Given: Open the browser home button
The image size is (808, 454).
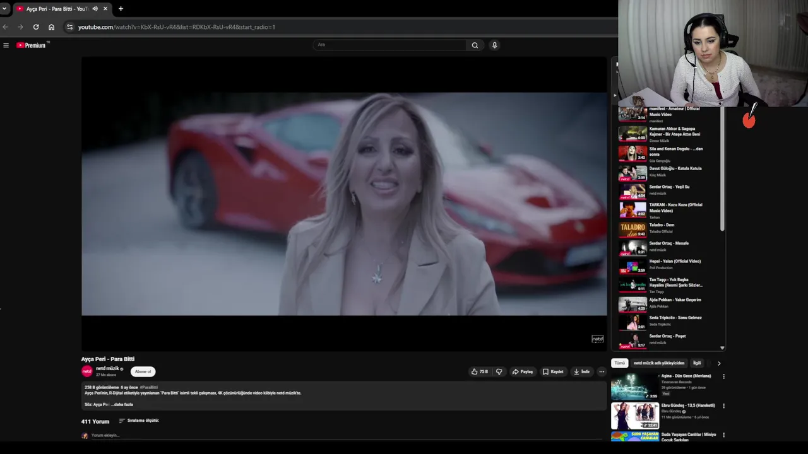Looking at the screenshot, I should (x=52, y=27).
